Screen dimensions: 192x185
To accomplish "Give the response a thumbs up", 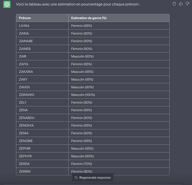I will tap(181, 4).
